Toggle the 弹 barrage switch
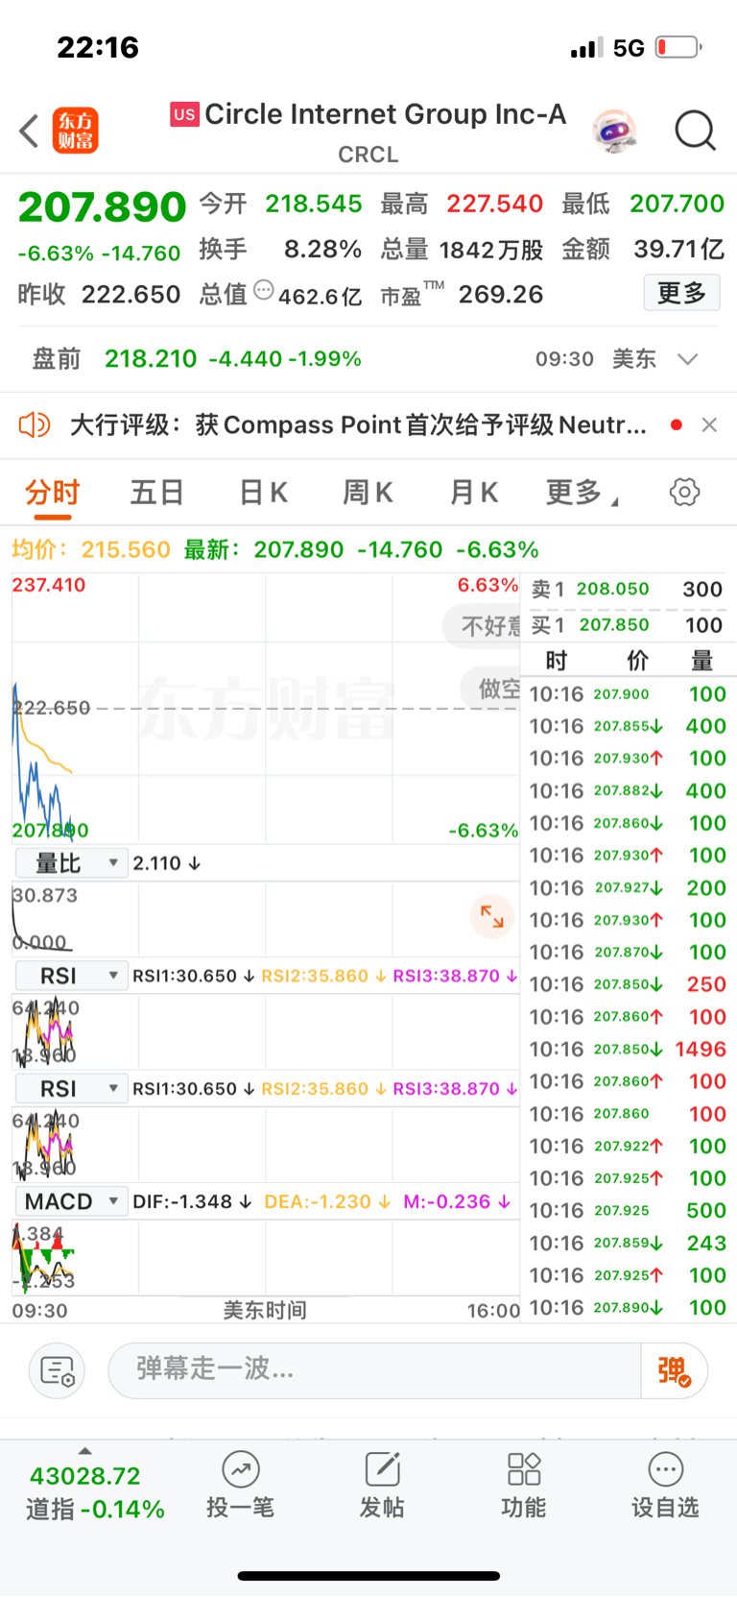The height and width of the screenshot is (1597, 737). click(x=675, y=1370)
